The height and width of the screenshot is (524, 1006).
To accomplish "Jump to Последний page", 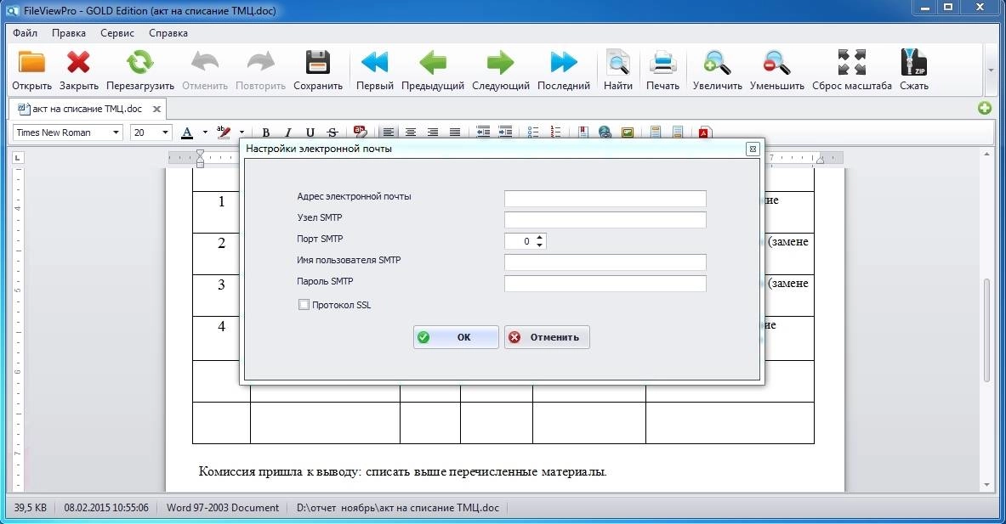I will pos(563,63).
